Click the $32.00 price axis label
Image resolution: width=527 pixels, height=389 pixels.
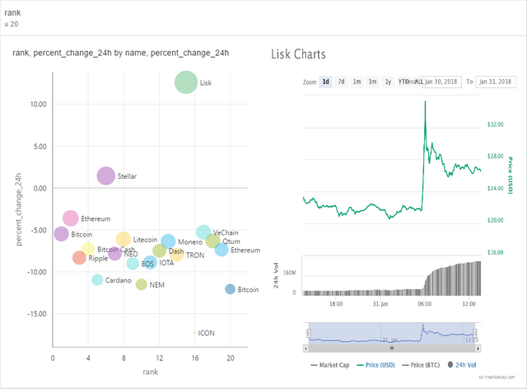[496, 124]
